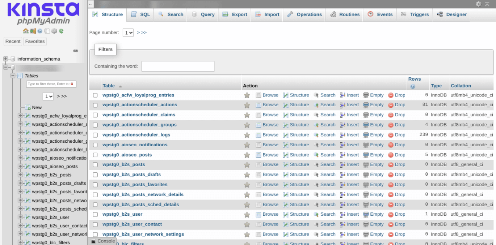Image resolution: width=496 pixels, height=245 pixels.
Task: Click the Recent button in the sidebar
Action: point(13,41)
